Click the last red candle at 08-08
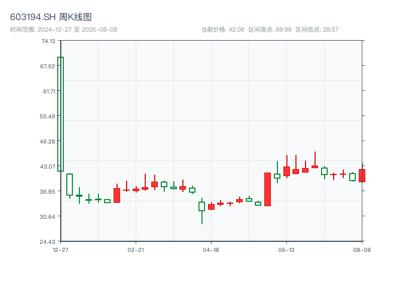Viewport: 402px width, 301px height. pos(362,176)
